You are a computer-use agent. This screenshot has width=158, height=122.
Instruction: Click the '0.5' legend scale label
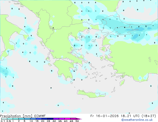point(9,121)
